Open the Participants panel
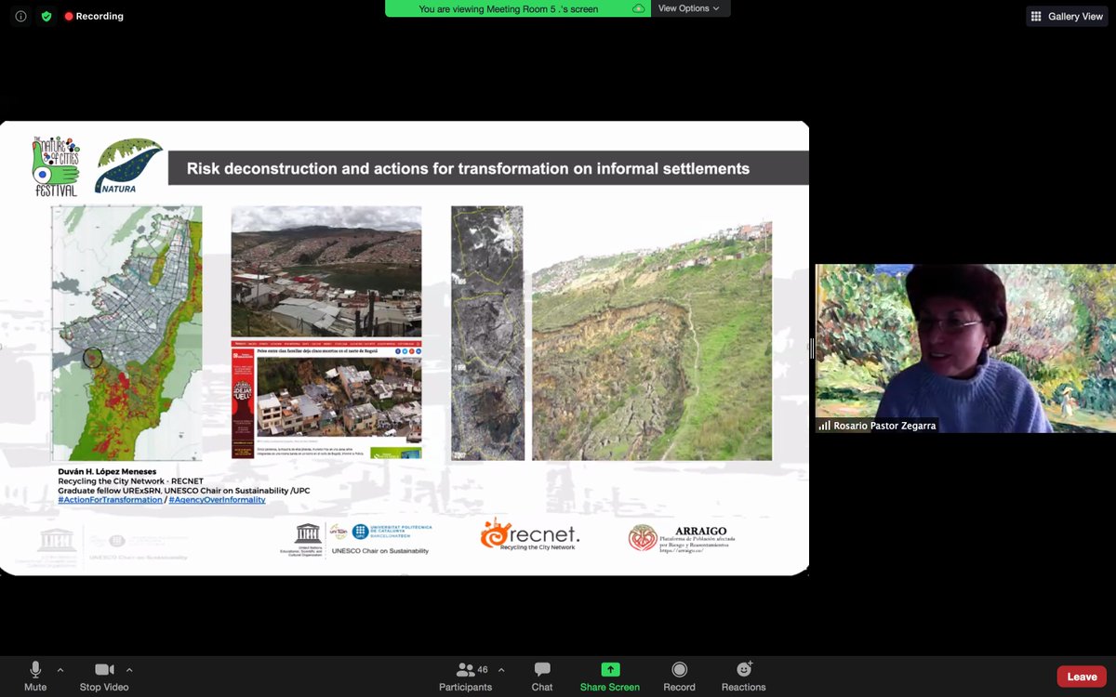The width and height of the screenshot is (1116, 697). click(x=466, y=677)
